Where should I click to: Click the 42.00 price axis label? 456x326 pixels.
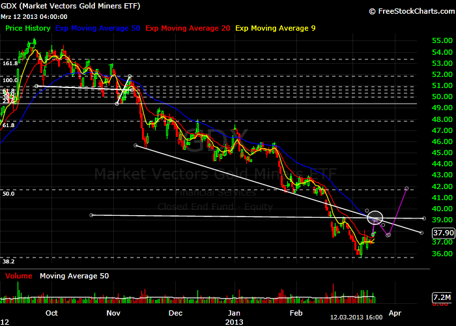point(442,186)
